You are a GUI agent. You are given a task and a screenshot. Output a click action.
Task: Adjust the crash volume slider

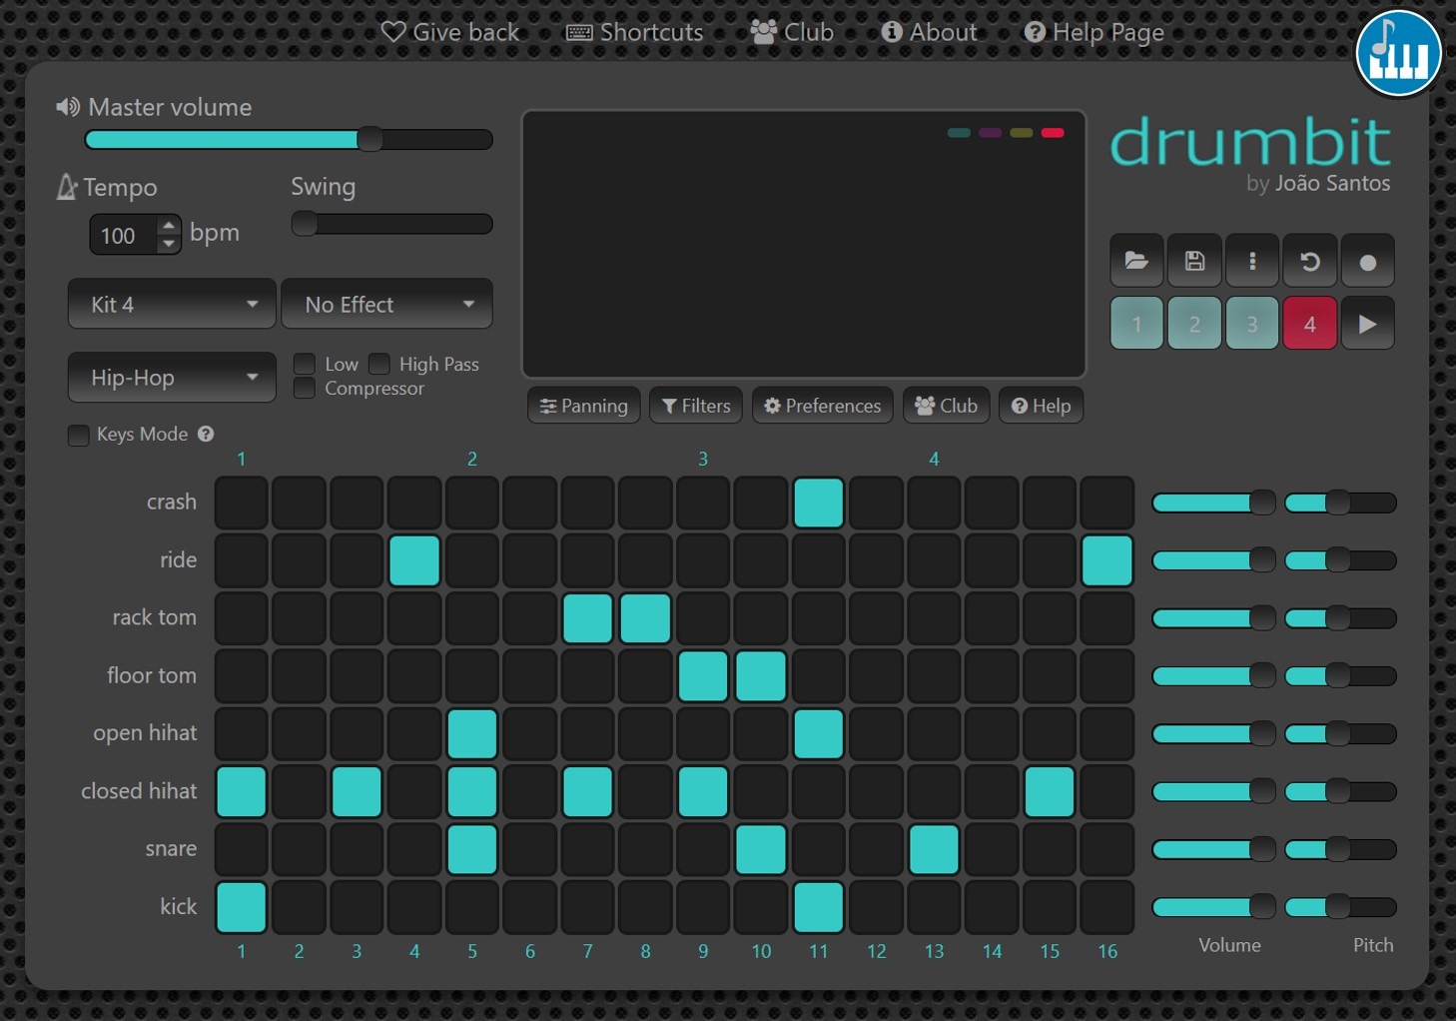click(1213, 503)
